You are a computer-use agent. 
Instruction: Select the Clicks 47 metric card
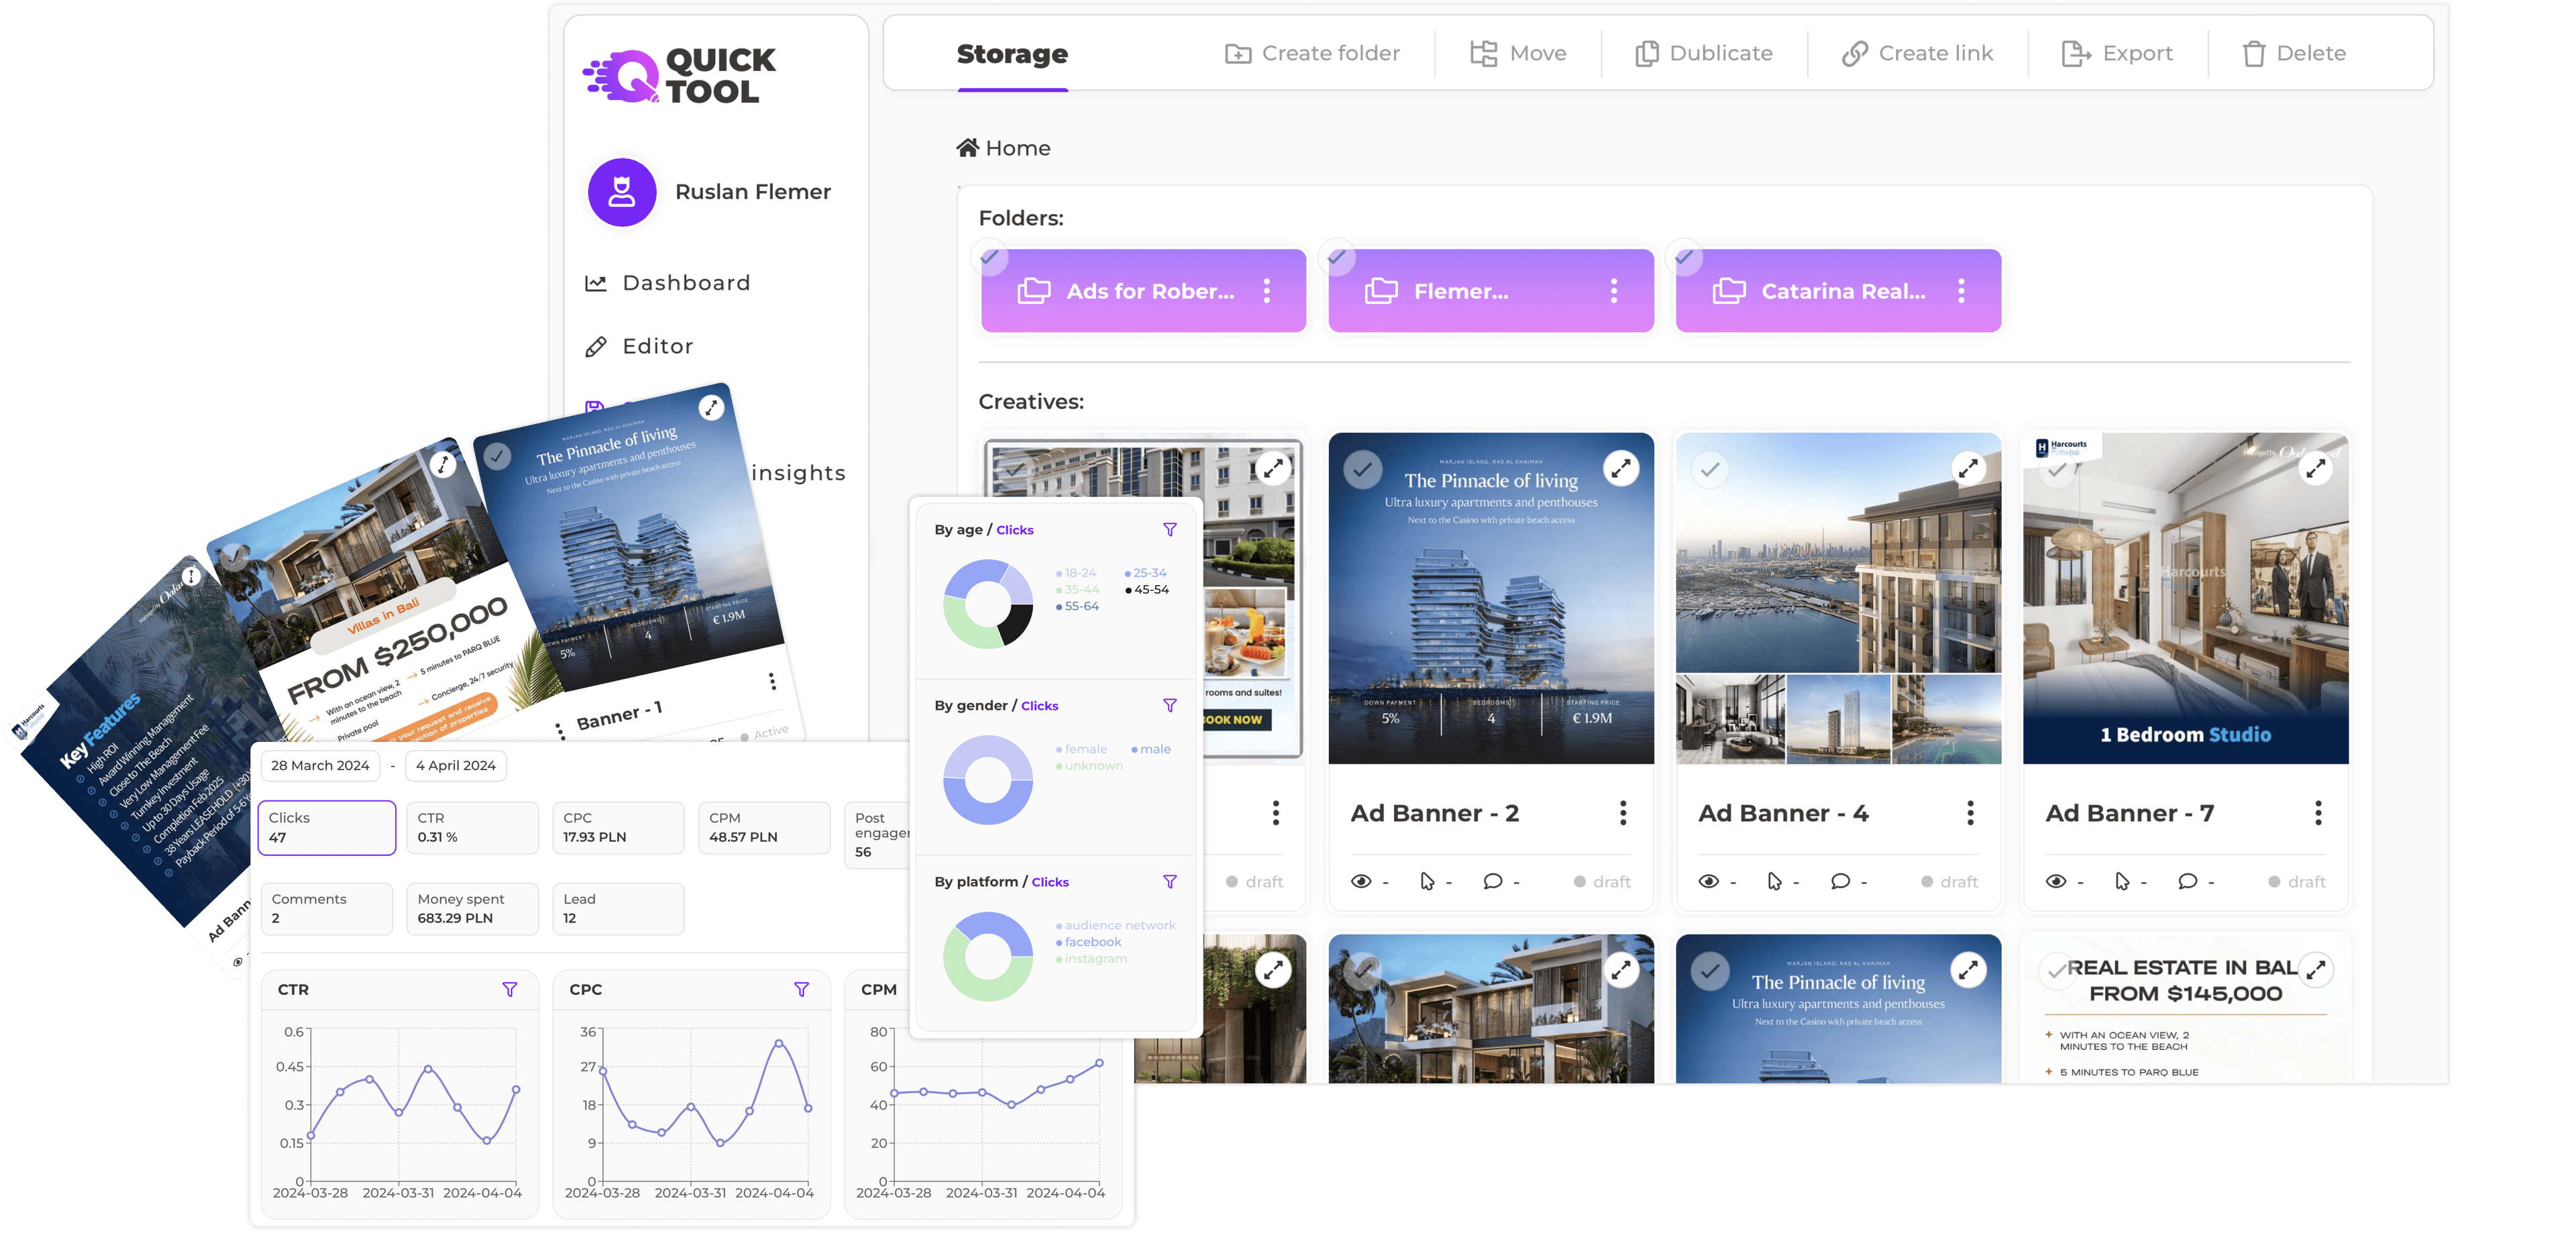327,828
